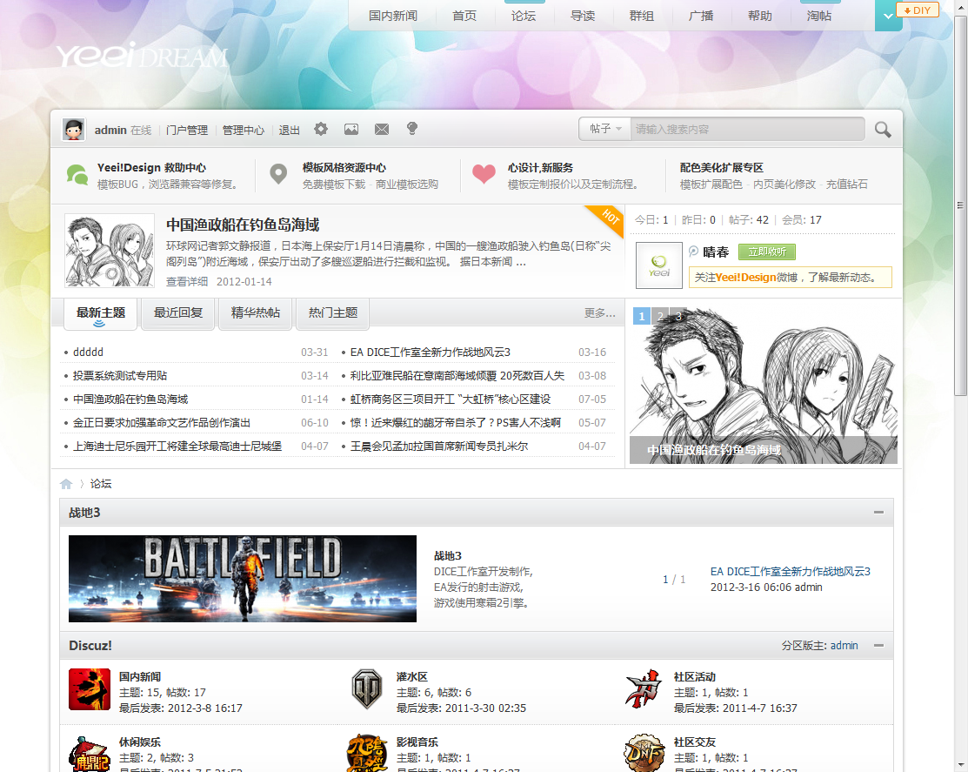Click the manga sketch slideshow image

[763, 386]
